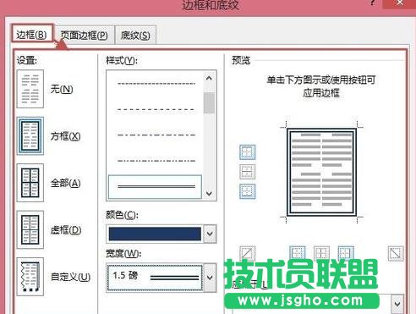Open the 底纹(S) shading tab
The height and width of the screenshot is (314, 416).
click(135, 35)
